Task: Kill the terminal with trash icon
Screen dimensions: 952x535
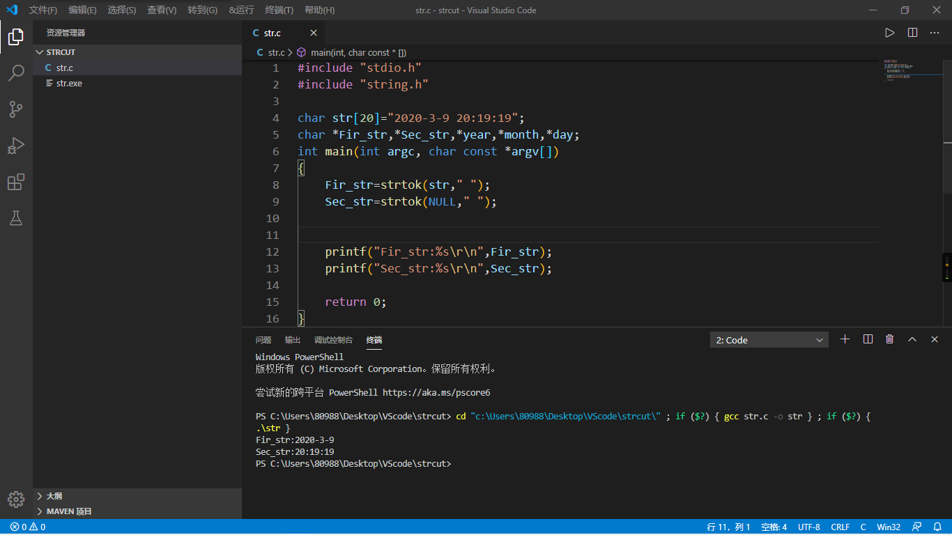Action: click(x=889, y=339)
